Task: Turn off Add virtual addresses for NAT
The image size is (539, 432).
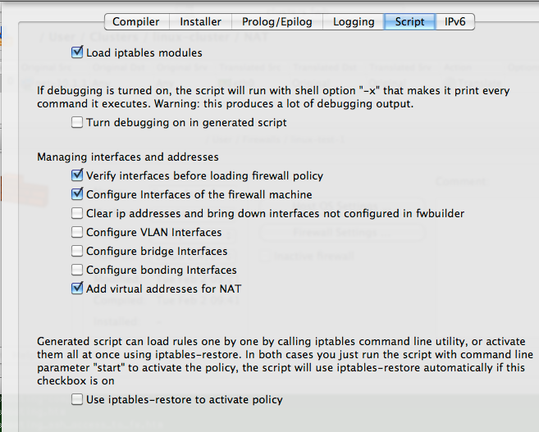Action: pos(78,289)
